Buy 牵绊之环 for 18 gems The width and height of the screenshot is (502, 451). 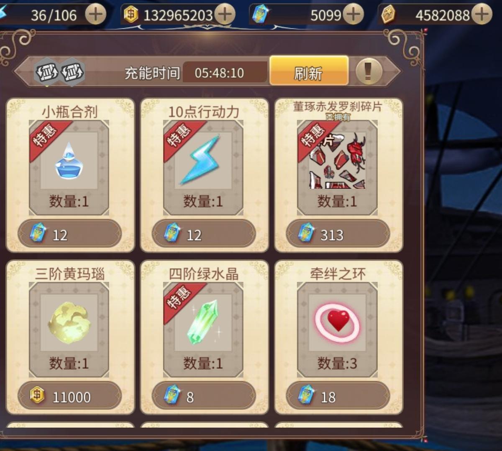338,396
